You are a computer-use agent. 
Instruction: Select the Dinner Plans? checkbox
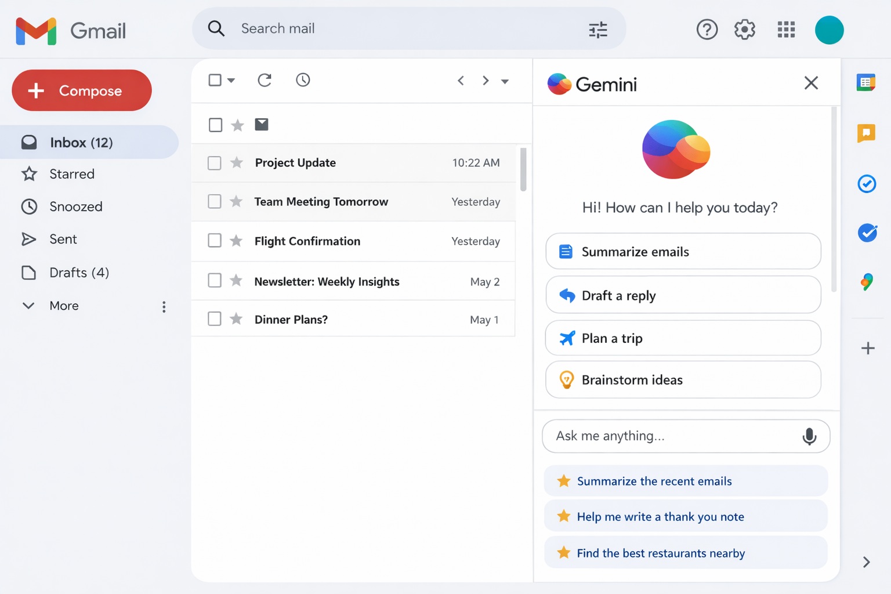click(215, 318)
